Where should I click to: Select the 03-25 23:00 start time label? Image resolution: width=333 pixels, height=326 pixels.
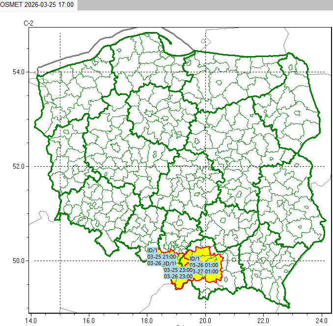(178, 270)
